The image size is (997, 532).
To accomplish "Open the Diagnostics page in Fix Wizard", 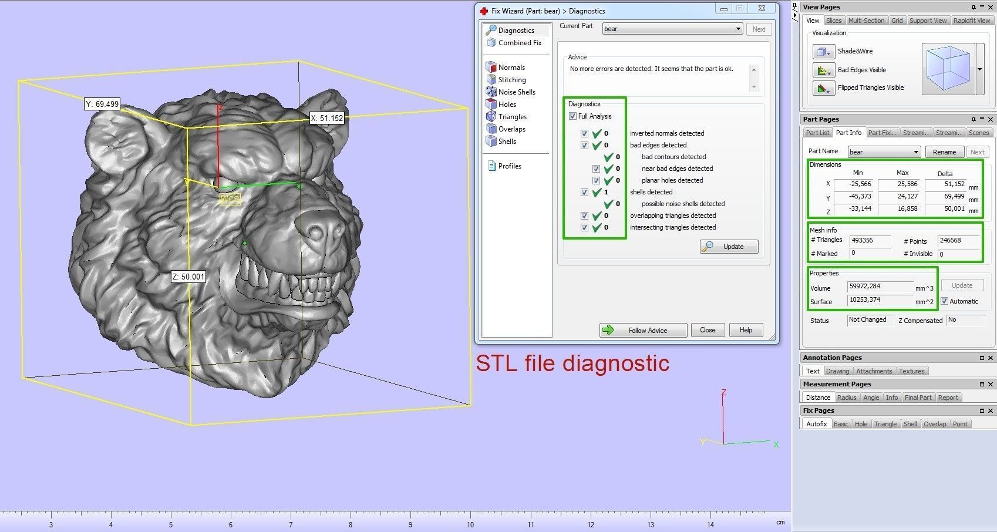I will coord(516,30).
